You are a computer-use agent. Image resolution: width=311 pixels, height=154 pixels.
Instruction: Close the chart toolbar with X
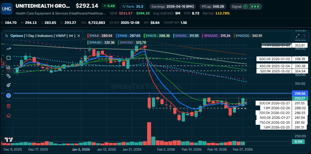pos(79,36)
